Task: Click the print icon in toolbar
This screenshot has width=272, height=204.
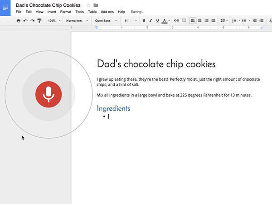Action: [19, 20]
